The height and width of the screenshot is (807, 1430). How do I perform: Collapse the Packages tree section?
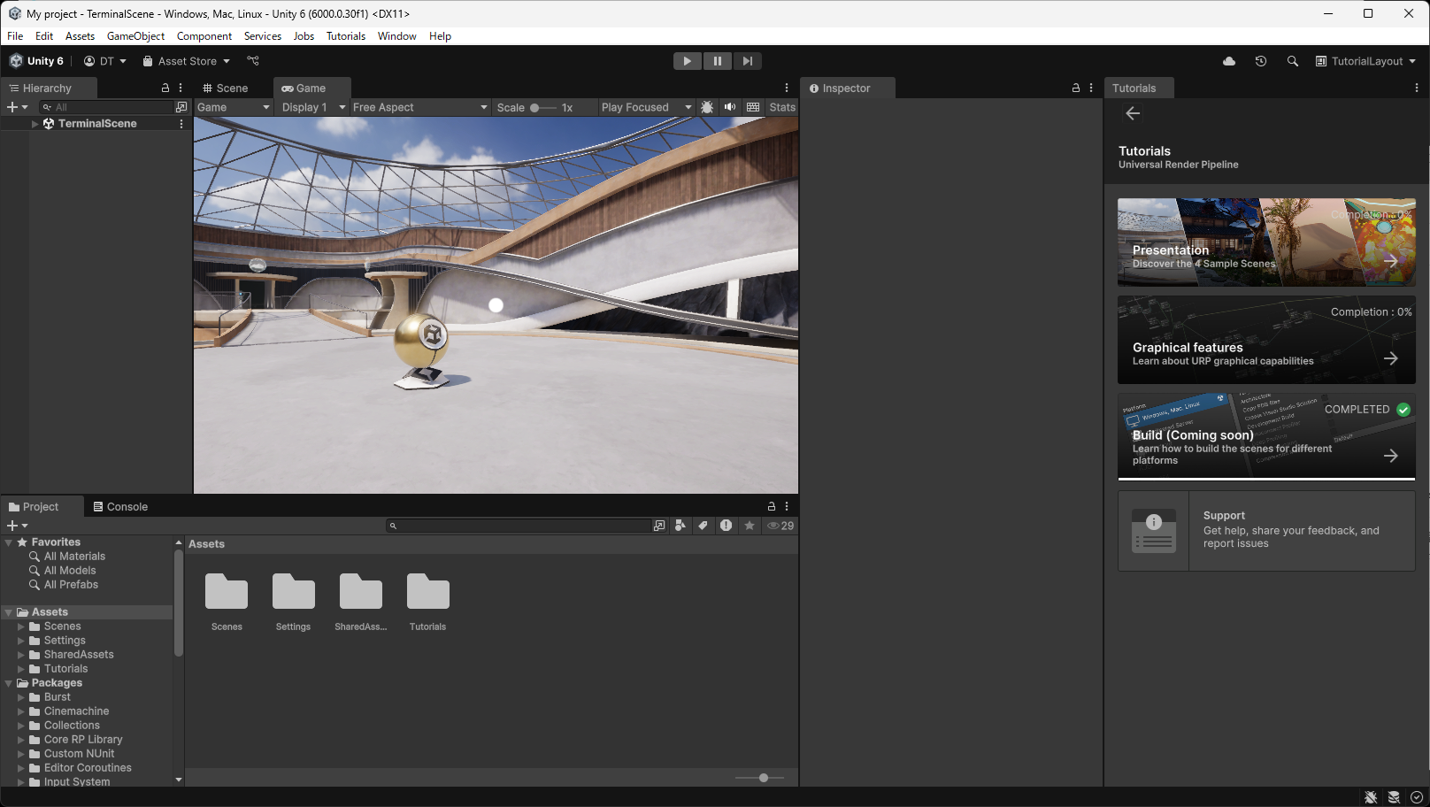pyautogui.click(x=9, y=683)
